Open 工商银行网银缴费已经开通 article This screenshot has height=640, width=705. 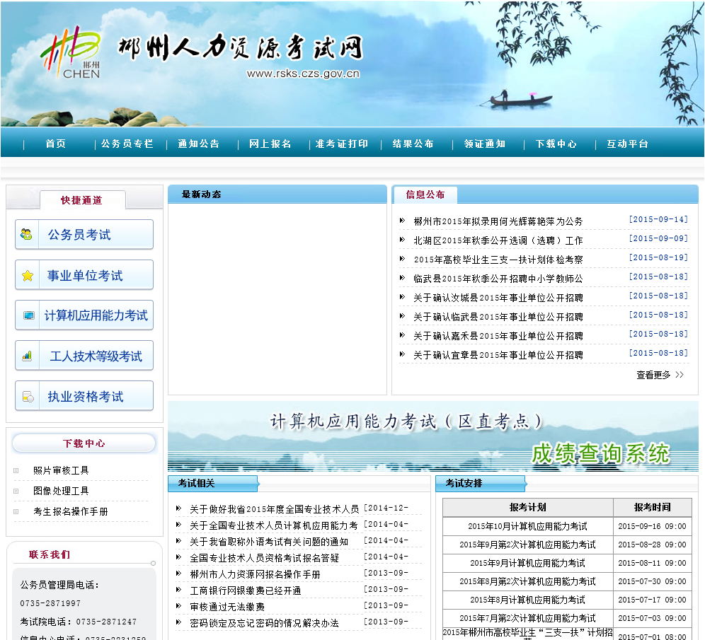(246, 590)
